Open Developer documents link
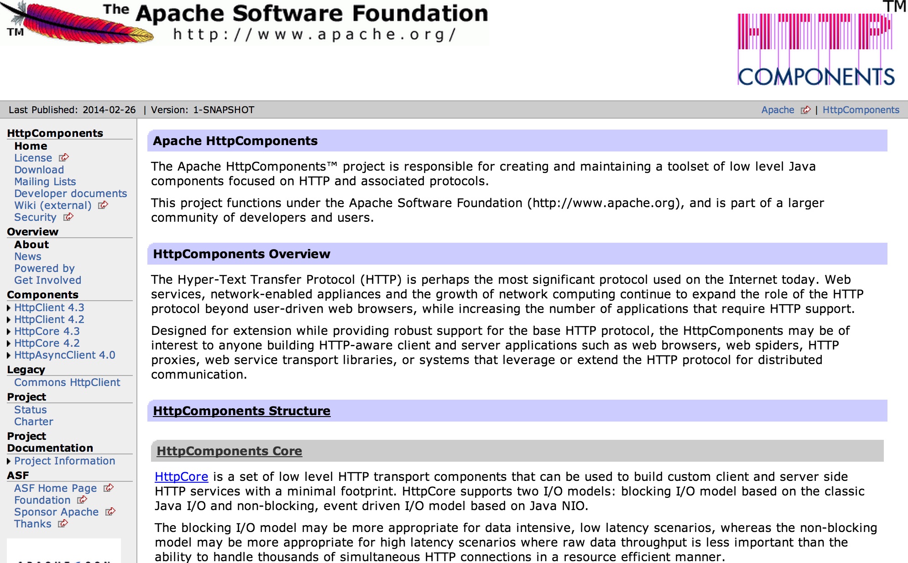The width and height of the screenshot is (908, 563). pyautogui.click(x=71, y=193)
